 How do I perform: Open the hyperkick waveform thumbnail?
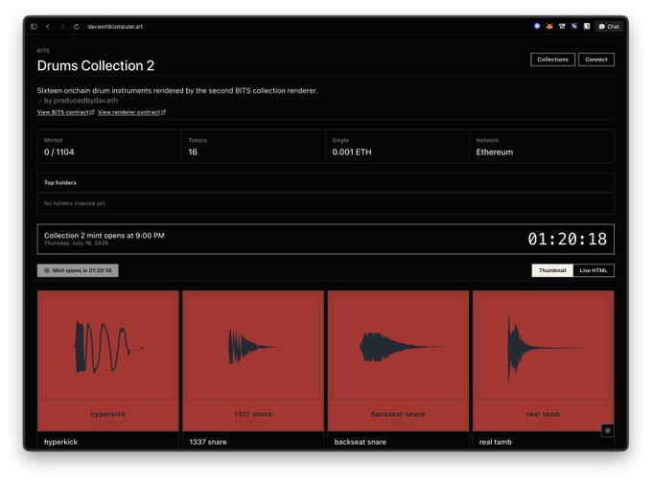pos(108,360)
